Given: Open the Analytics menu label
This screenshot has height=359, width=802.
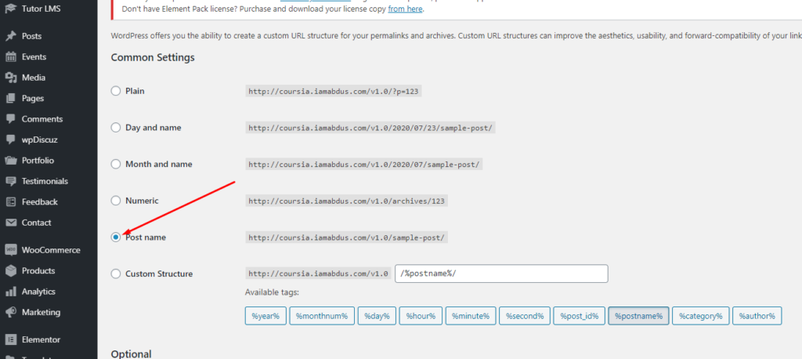Looking at the screenshot, I should (38, 292).
